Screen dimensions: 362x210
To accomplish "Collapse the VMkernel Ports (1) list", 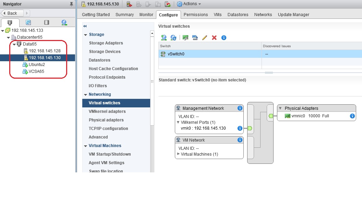I will (x=178, y=122).
